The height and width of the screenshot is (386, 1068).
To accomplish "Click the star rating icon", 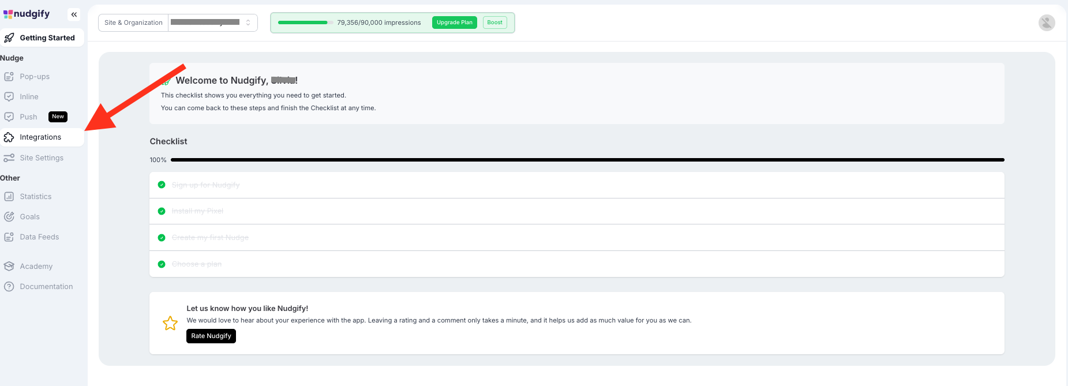I will (x=170, y=323).
